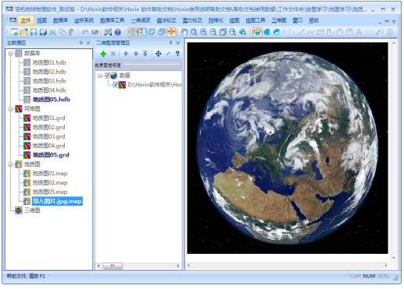The image size is (404, 289).
Task: Select 地质图05.hdb in the tree
Action: [x=52, y=100]
